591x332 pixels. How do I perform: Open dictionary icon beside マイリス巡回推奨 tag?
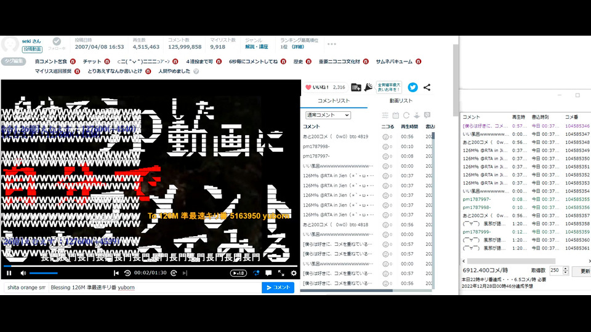(x=78, y=71)
